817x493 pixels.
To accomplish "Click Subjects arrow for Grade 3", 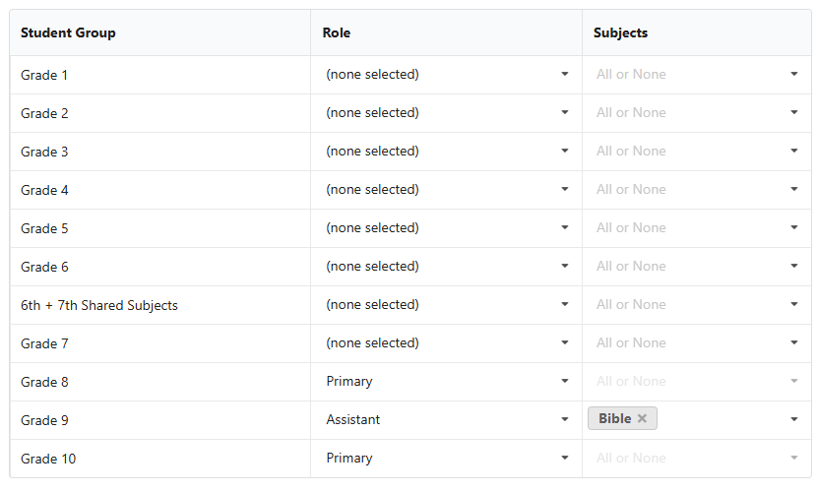I will click(x=794, y=152).
